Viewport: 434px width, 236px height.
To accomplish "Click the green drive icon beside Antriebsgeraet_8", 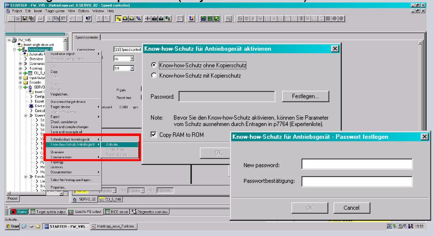I will (x=22, y=50).
